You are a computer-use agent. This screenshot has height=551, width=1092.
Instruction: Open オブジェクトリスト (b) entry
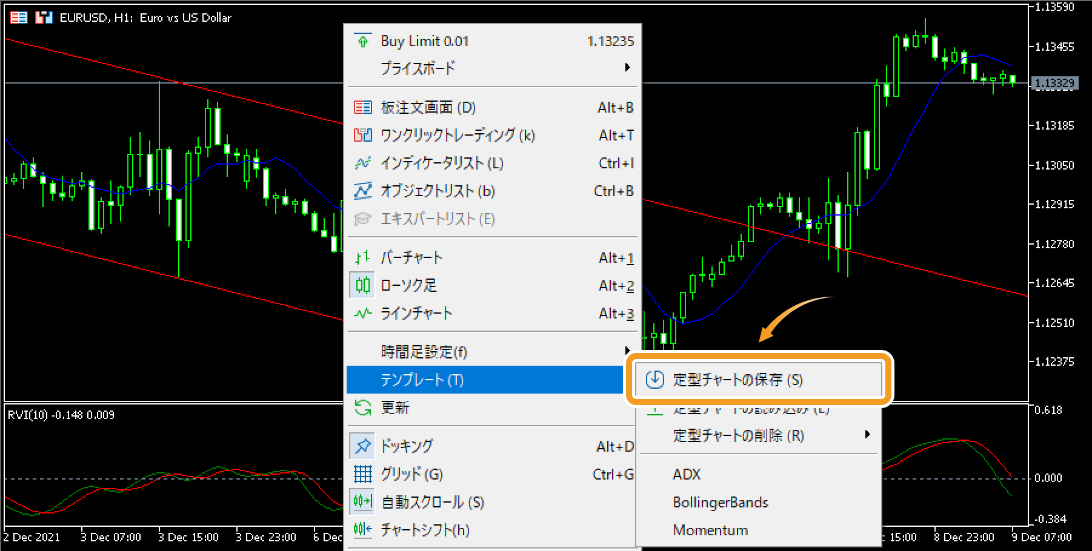(x=492, y=191)
